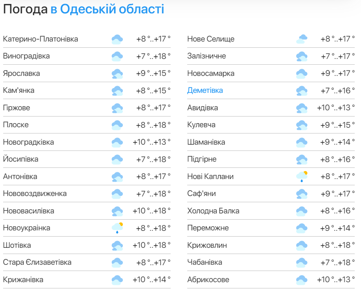Click the Плоске temperature range +8°..+18°
This screenshot has width=361, height=292.
[153, 125]
